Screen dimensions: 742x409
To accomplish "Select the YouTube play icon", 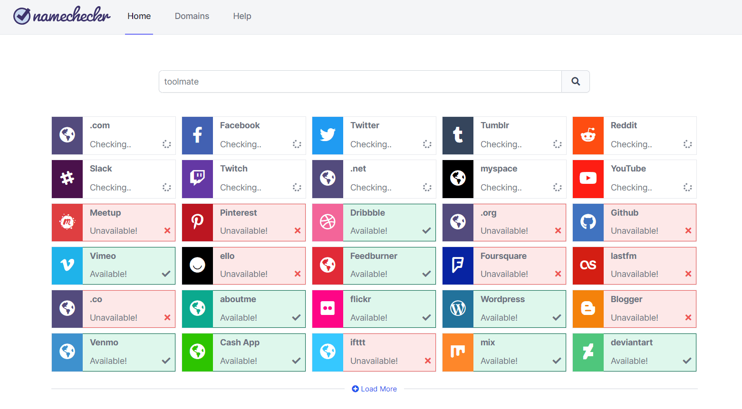I will point(588,179).
